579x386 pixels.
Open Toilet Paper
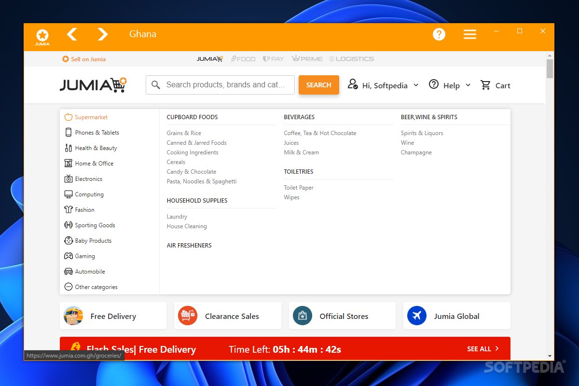(299, 188)
